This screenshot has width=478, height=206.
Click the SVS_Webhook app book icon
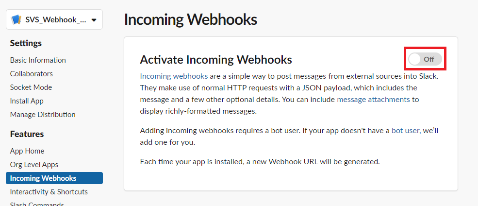pyautogui.click(x=16, y=20)
